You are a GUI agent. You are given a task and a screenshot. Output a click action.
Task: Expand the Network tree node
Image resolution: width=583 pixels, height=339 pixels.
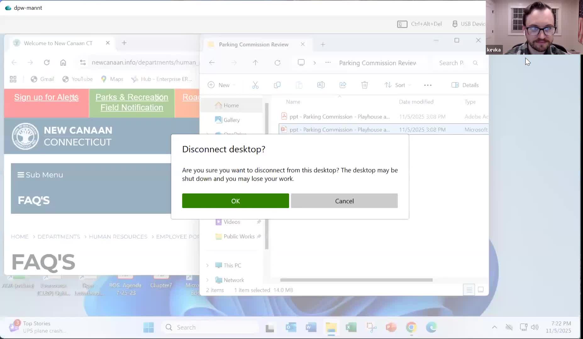(x=208, y=280)
